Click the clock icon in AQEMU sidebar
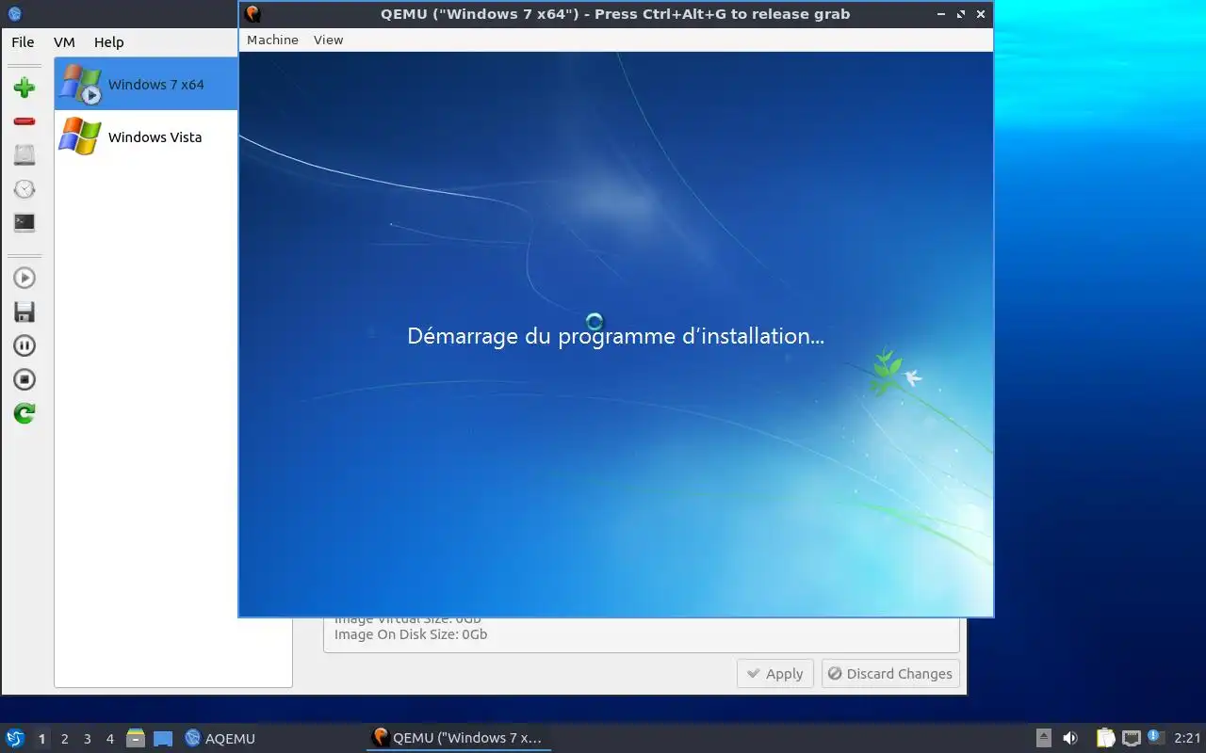This screenshot has height=753, width=1206. tap(24, 189)
